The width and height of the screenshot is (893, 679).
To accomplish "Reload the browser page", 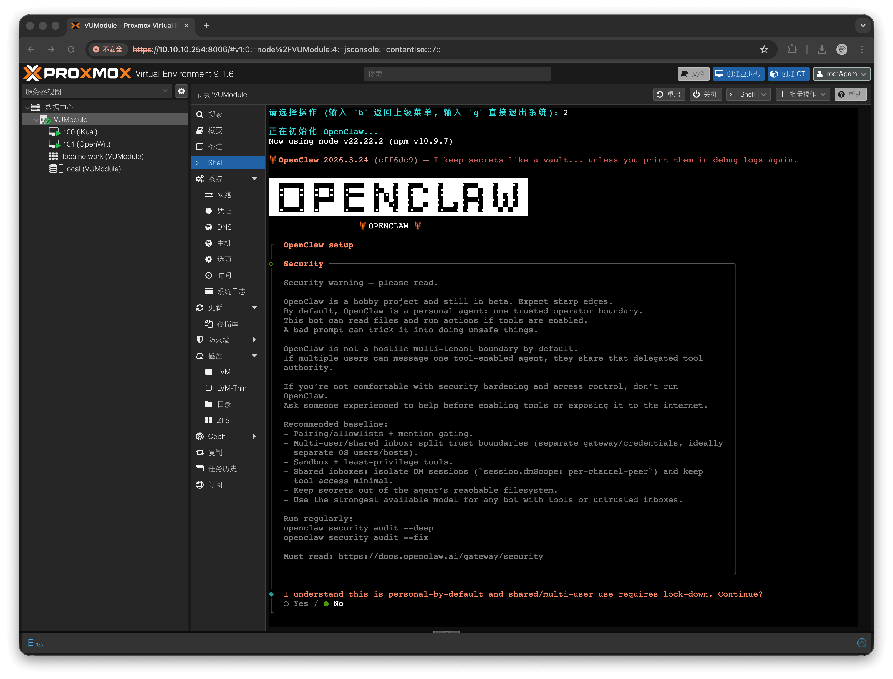I will click(x=71, y=49).
